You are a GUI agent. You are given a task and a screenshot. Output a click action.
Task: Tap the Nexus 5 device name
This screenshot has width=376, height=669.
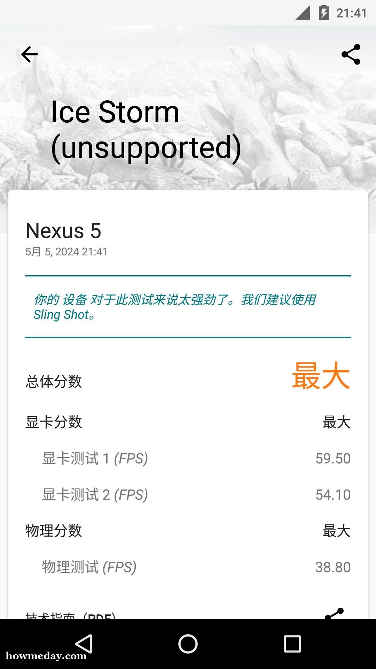click(63, 231)
